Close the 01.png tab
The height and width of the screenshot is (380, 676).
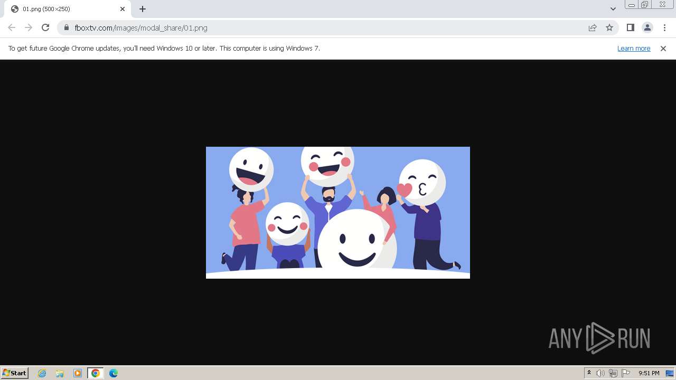pos(123,9)
